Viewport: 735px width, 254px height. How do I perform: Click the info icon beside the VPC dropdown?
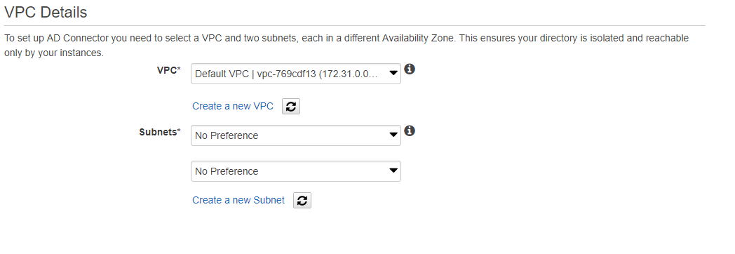point(409,69)
